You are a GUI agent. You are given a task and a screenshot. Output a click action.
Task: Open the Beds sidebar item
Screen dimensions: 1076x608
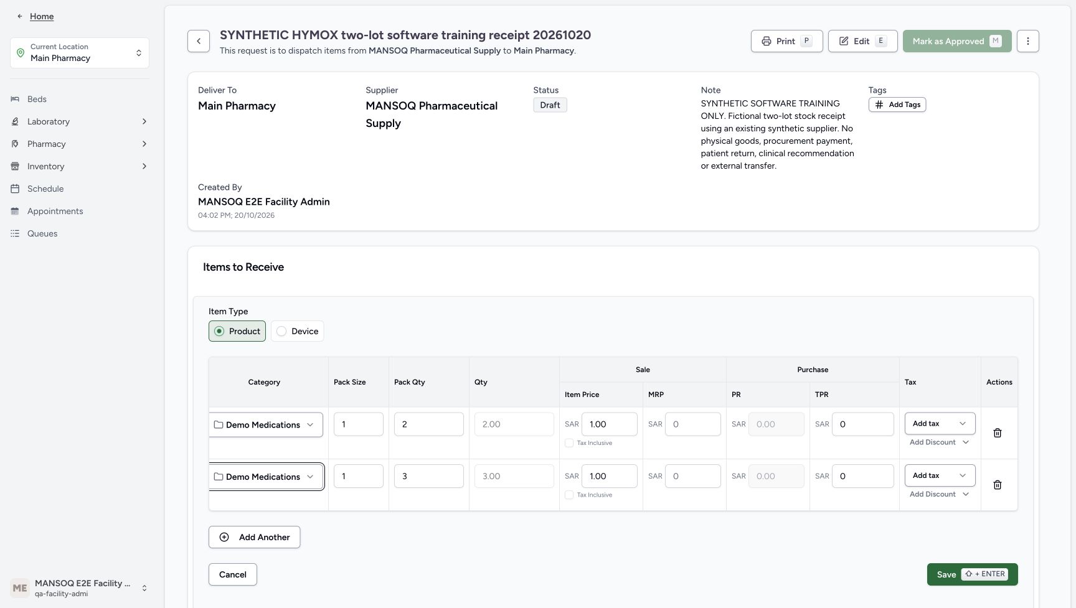tap(80, 99)
